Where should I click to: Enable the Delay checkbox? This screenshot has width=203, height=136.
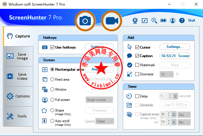tap(137, 96)
